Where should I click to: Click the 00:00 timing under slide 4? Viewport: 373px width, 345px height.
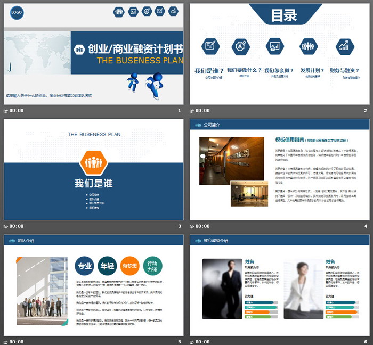pyautogui.click(x=202, y=226)
